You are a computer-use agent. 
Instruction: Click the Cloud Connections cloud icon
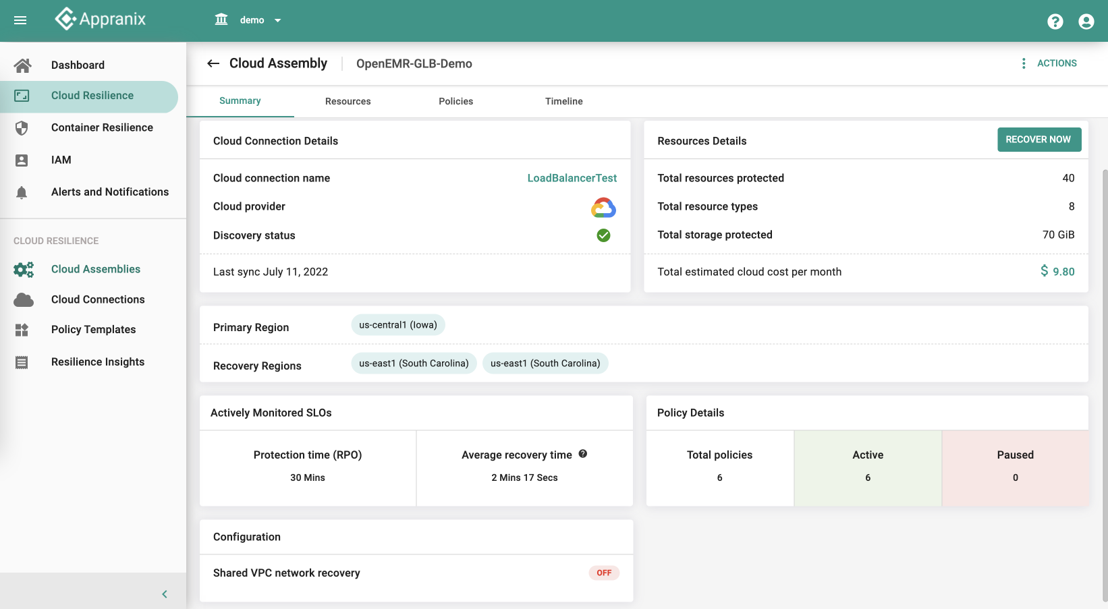(x=24, y=300)
